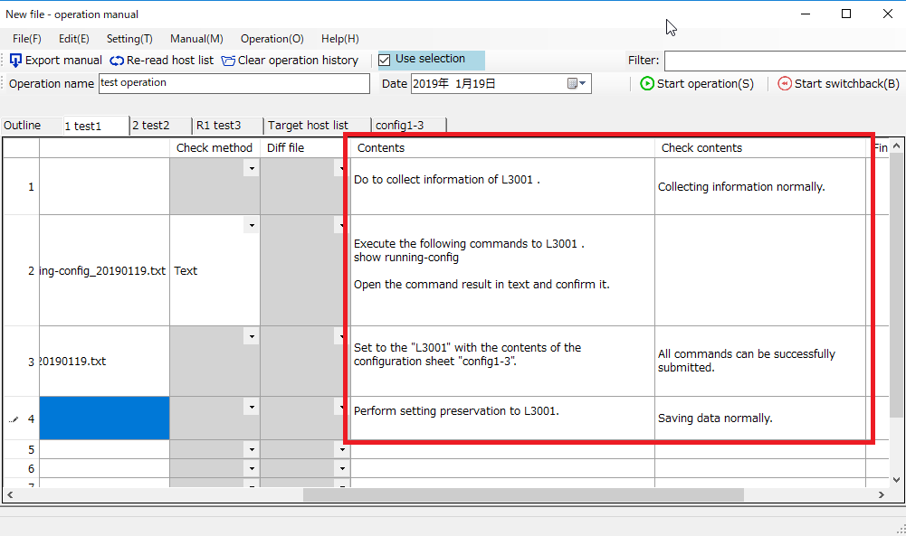The image size is (906, 536).
Task: Toggle the Use selection checkbox
Action: [385, 60]
